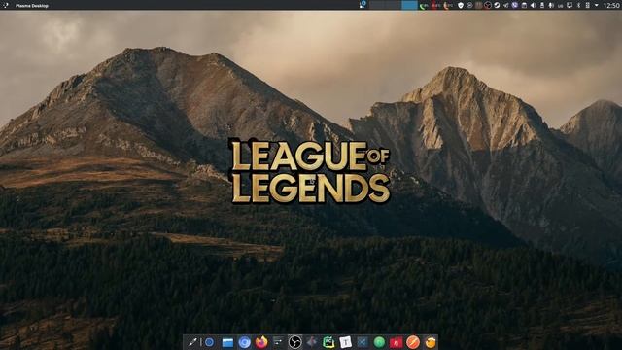
Task: Open the blue circle dock icon
Action: [210, 342]
